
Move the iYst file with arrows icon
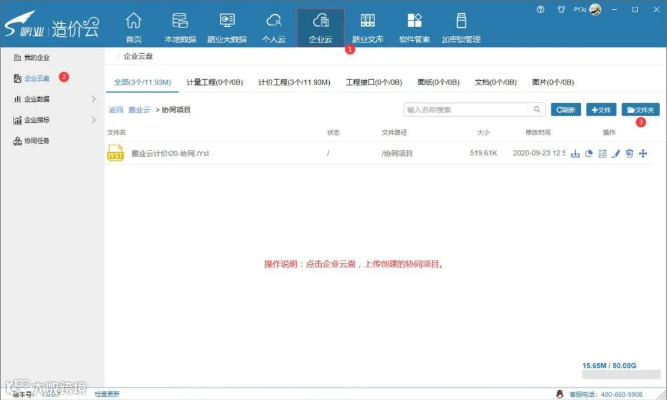click(x=643, y=154)
